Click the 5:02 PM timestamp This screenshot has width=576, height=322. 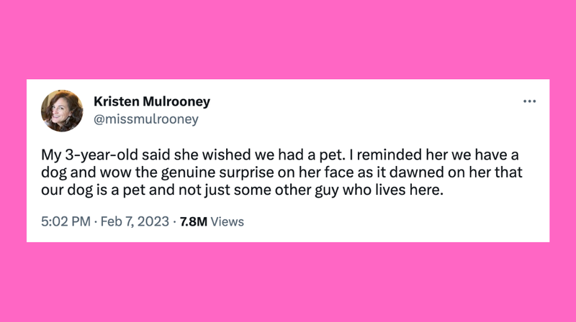click(66, 221)
